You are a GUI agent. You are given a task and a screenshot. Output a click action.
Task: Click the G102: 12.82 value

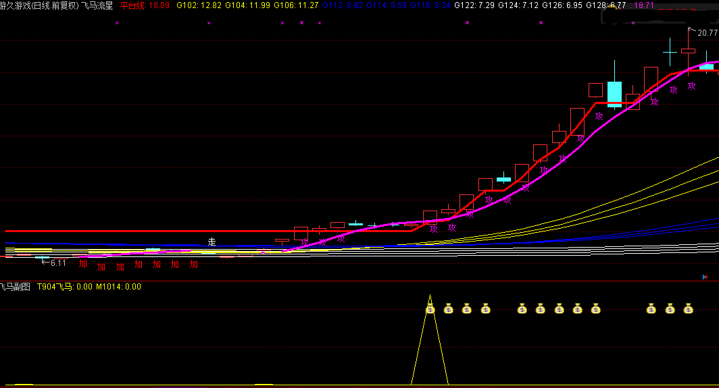click(199, 5)
